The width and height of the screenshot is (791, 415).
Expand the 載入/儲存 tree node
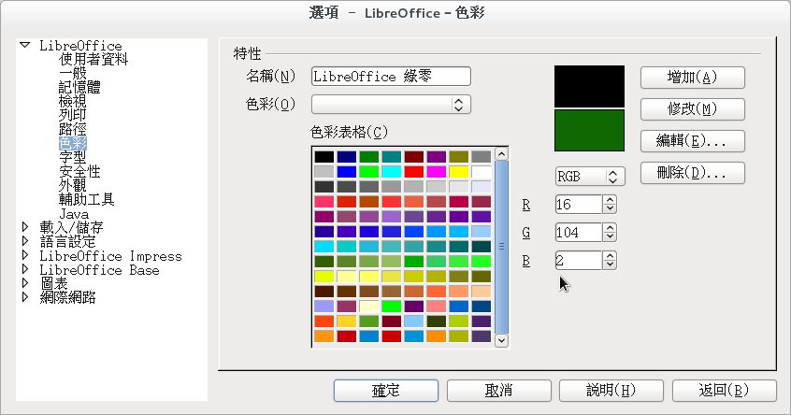(x=25, y=227)
